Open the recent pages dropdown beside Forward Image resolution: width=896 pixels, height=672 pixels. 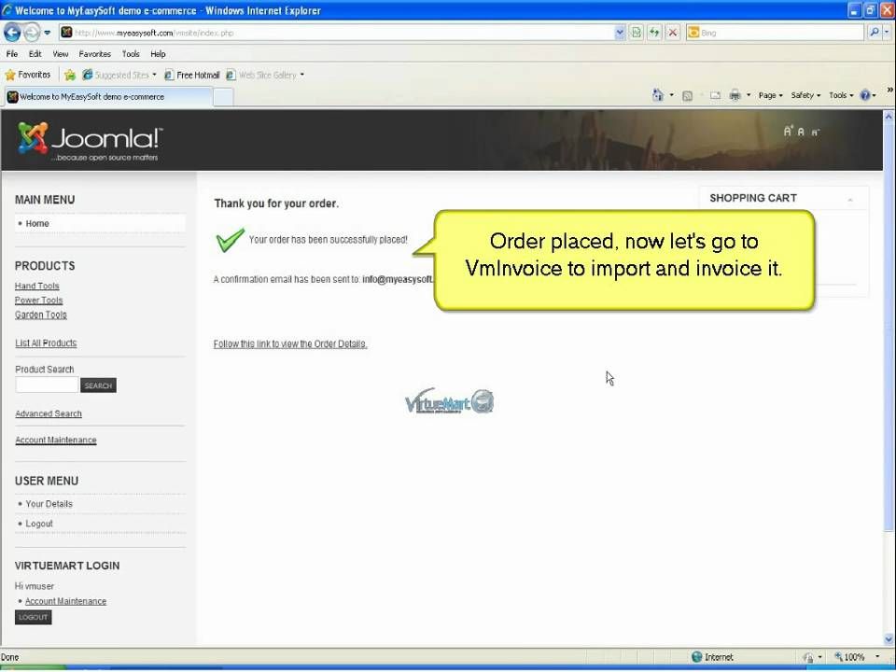coord(48,33)
